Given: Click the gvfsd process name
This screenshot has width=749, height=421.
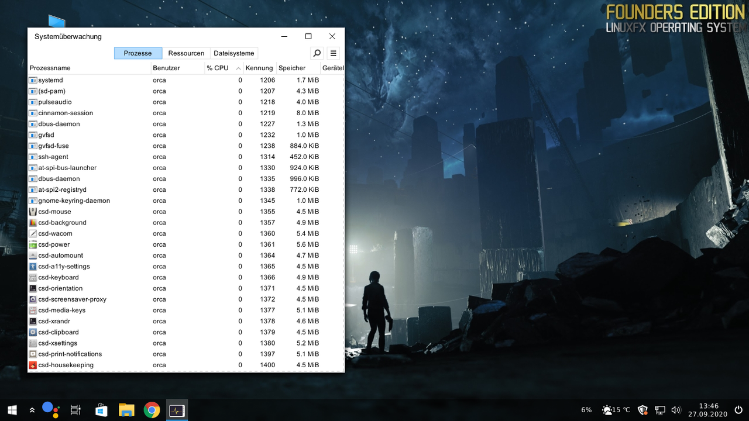Looking at the screenshot, I should (x=46, y=135).
